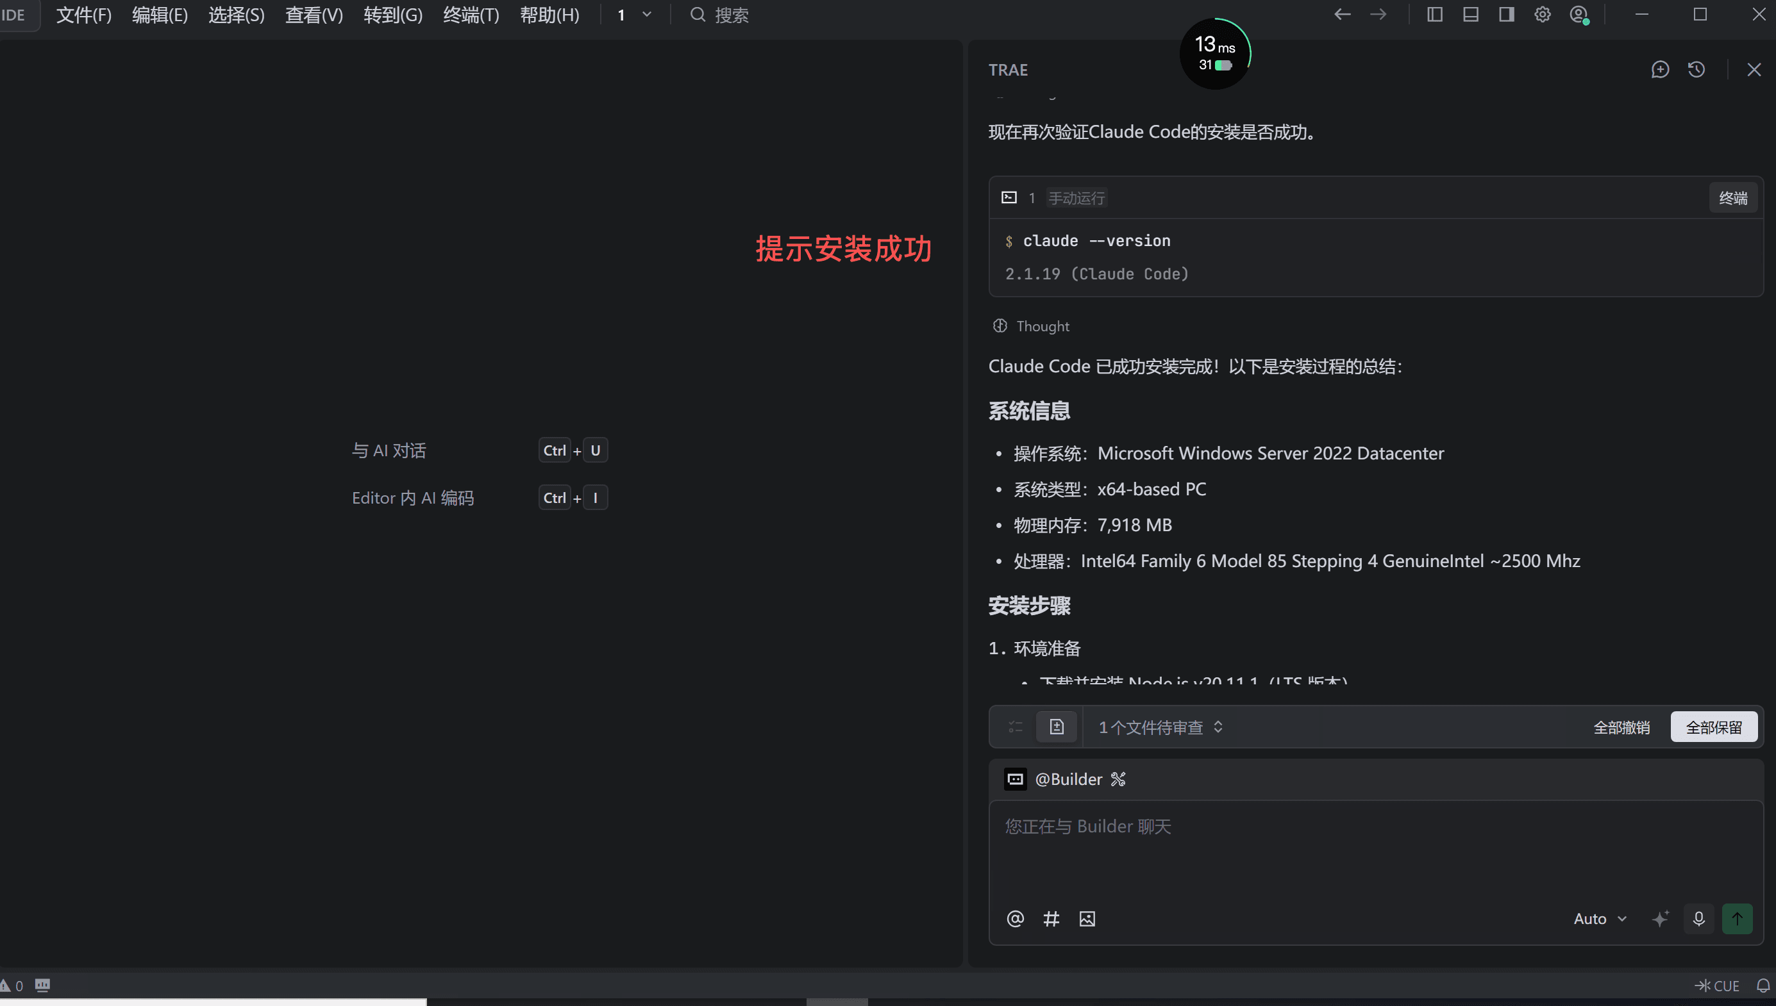The image size is (1776, 1006).
Task: Expand the 1个文件待审查 file list
Action: 1160,727
